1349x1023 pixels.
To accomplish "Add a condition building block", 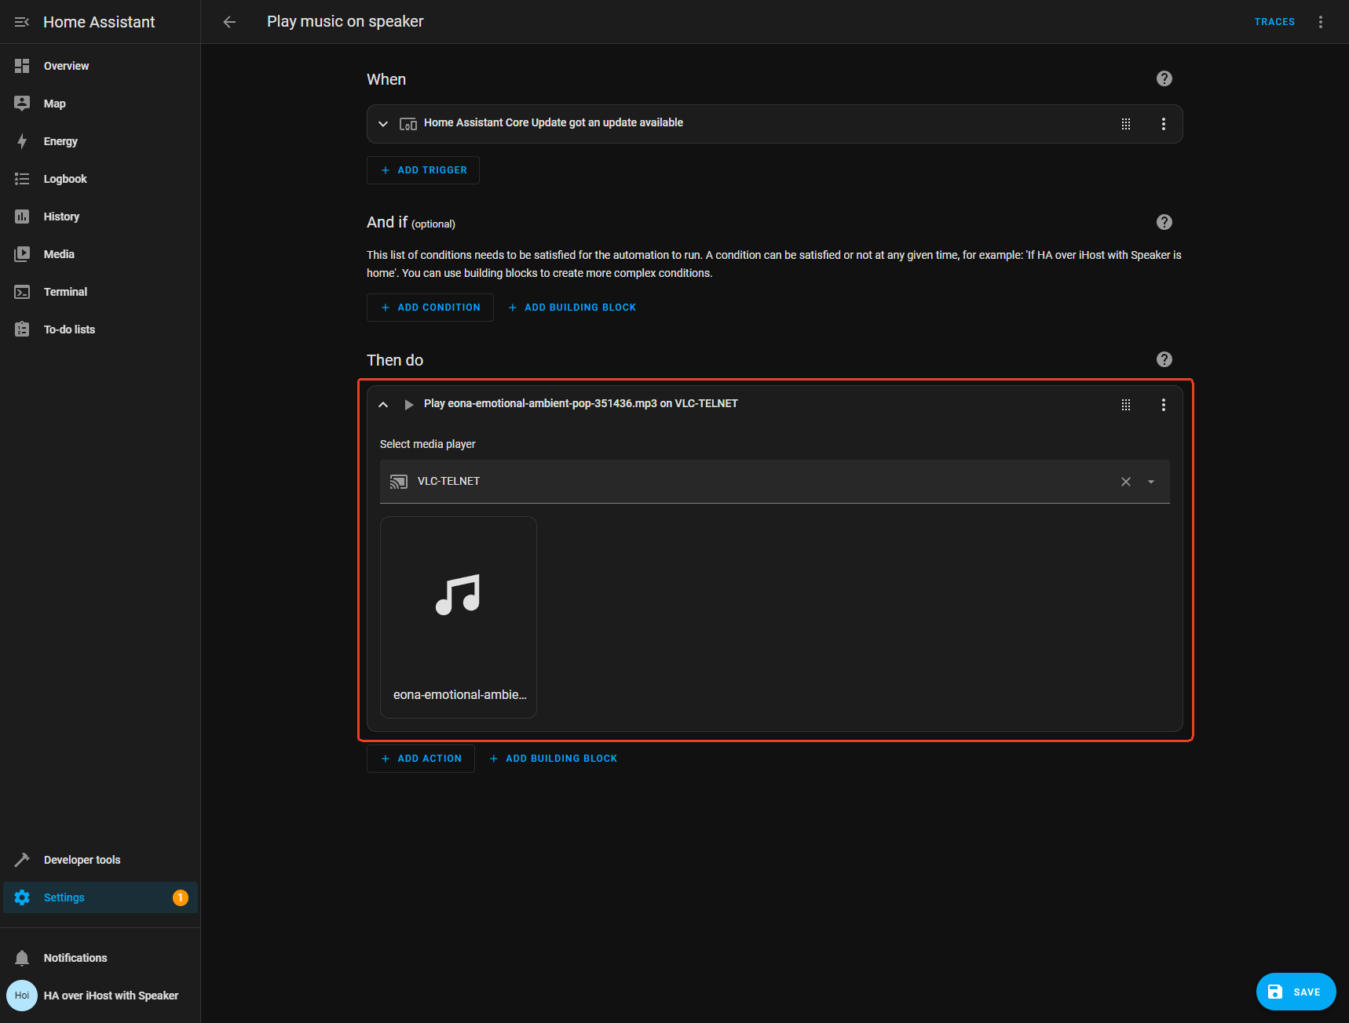I will pyautogui.click(x=572, y=308).
